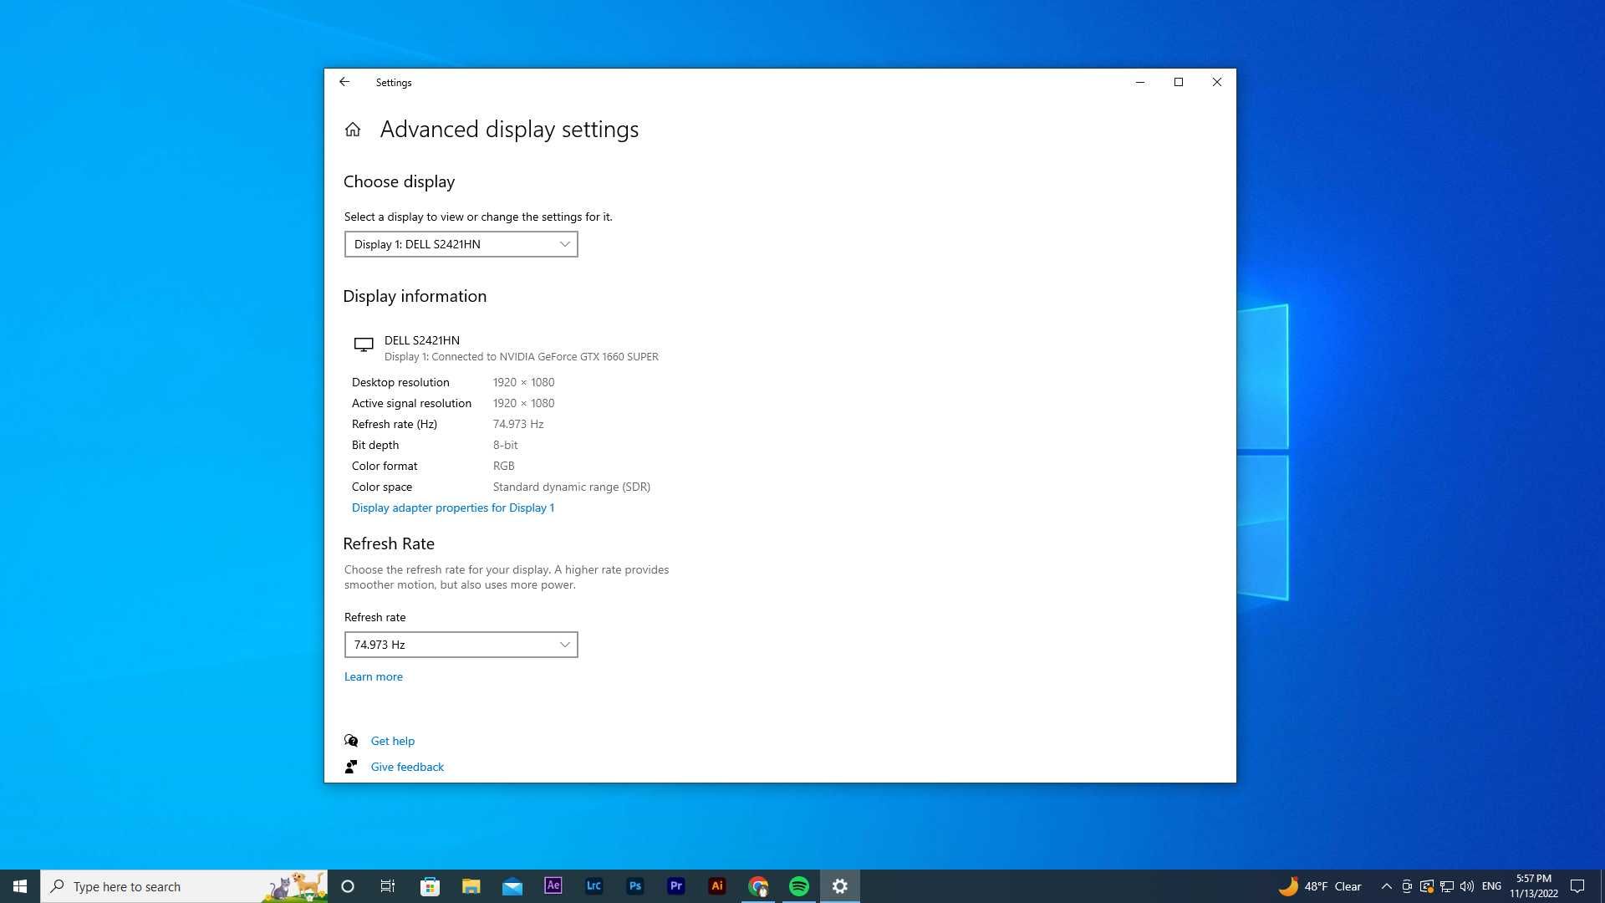The height and width of the screenshot is (903, 1605).
Task: Click the Desktop resolution label
Action: point(400,382)
